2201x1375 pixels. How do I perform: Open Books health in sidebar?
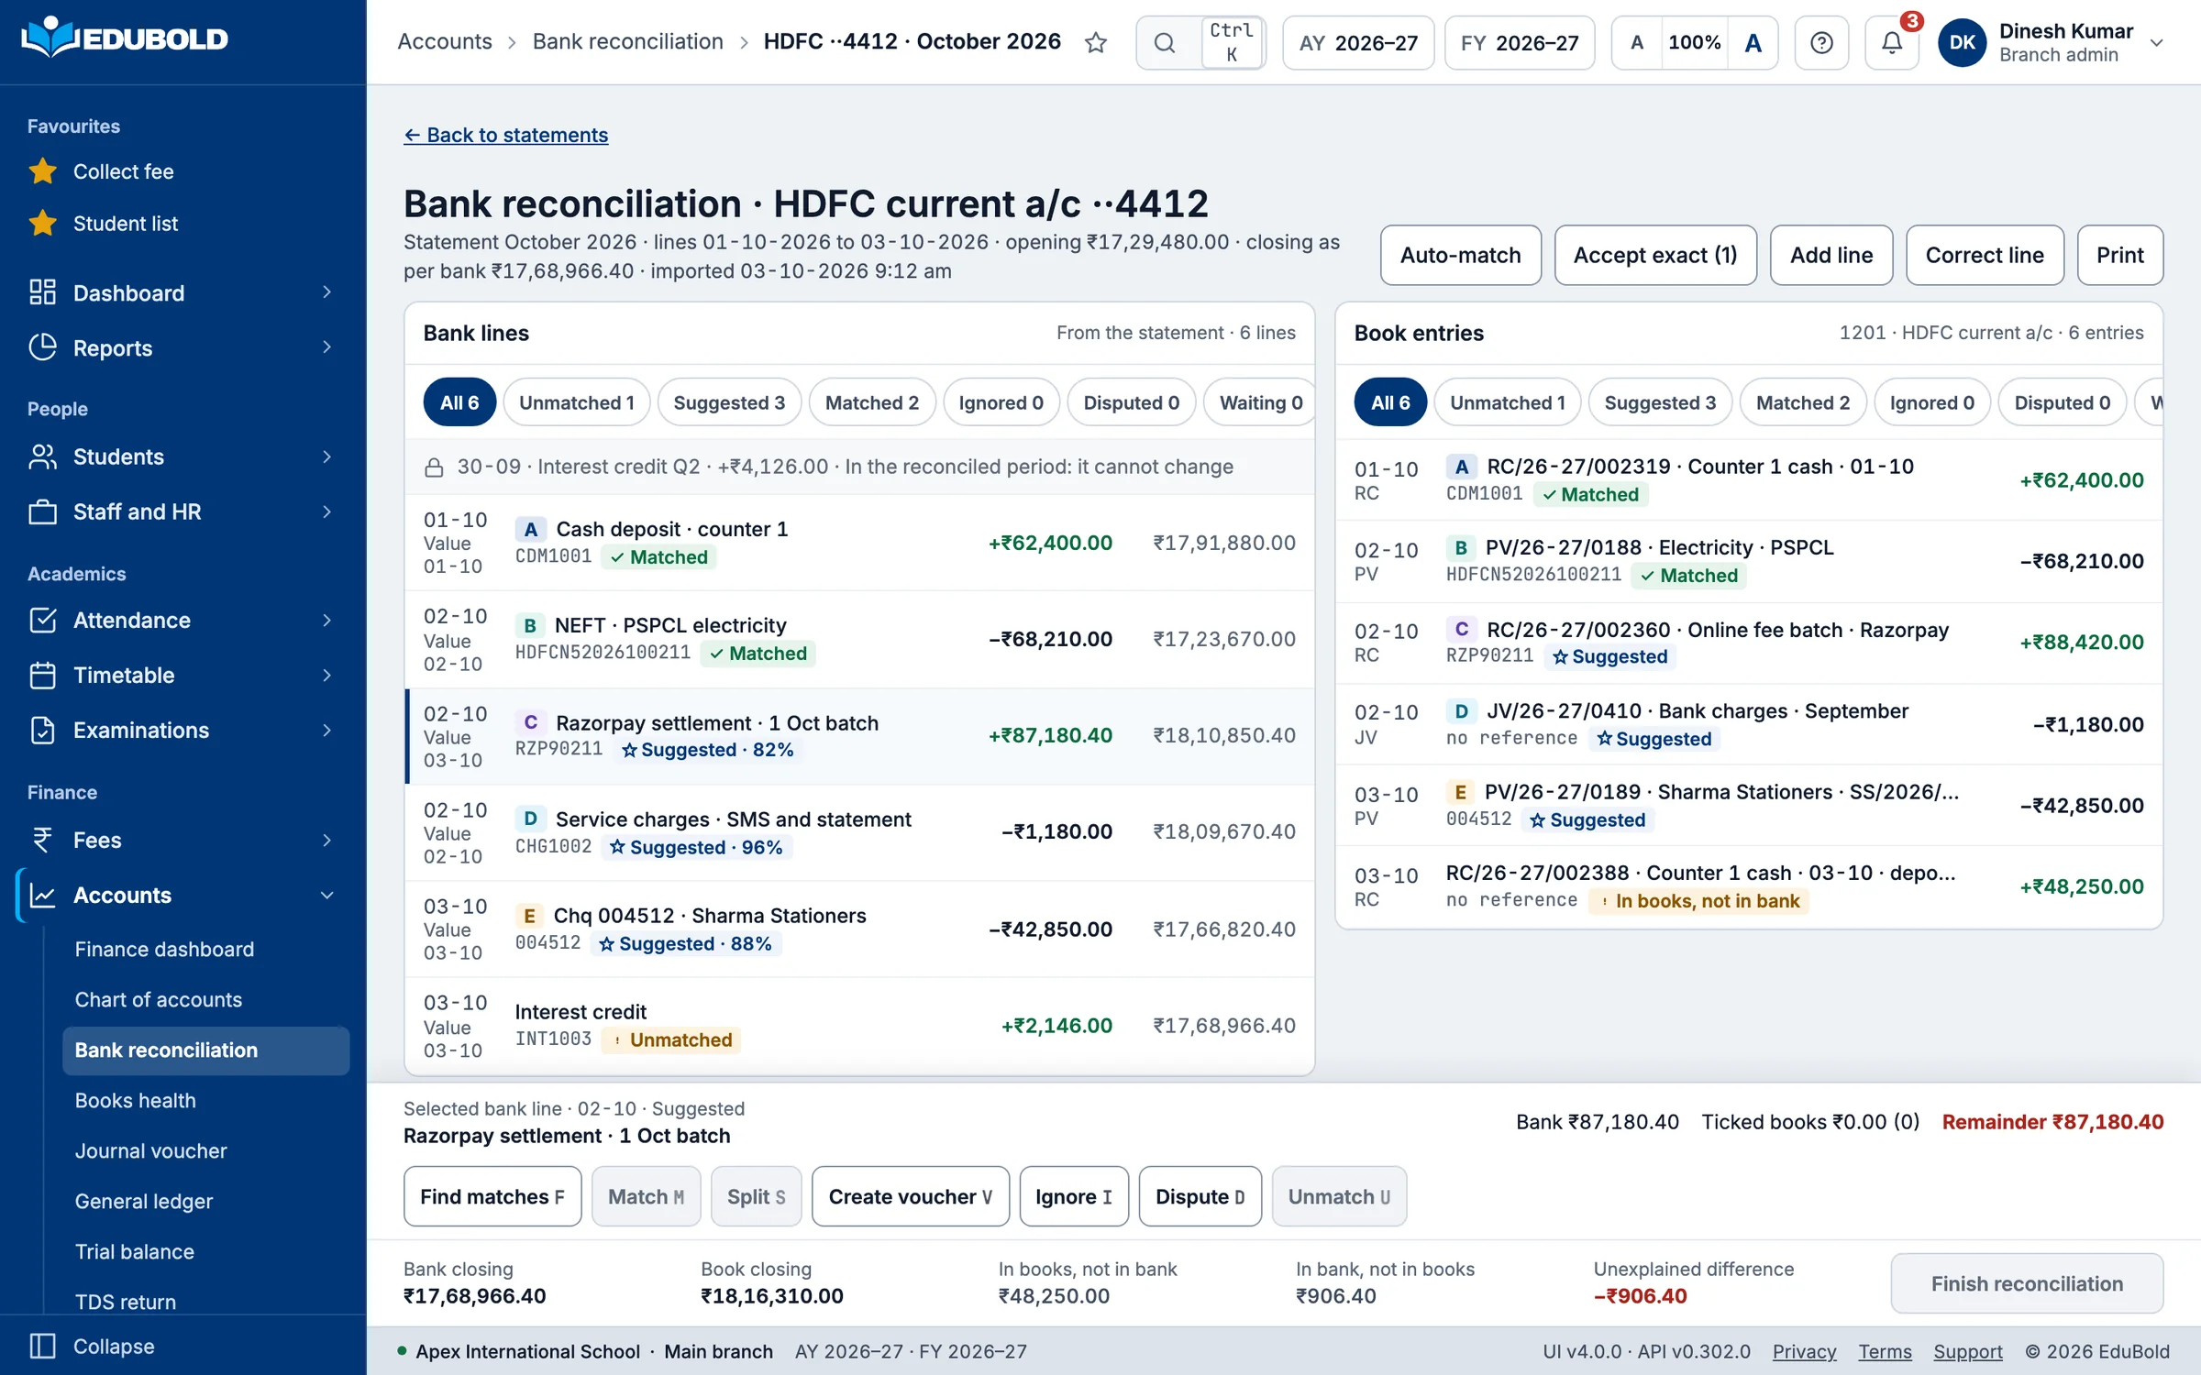[135, 1100]
